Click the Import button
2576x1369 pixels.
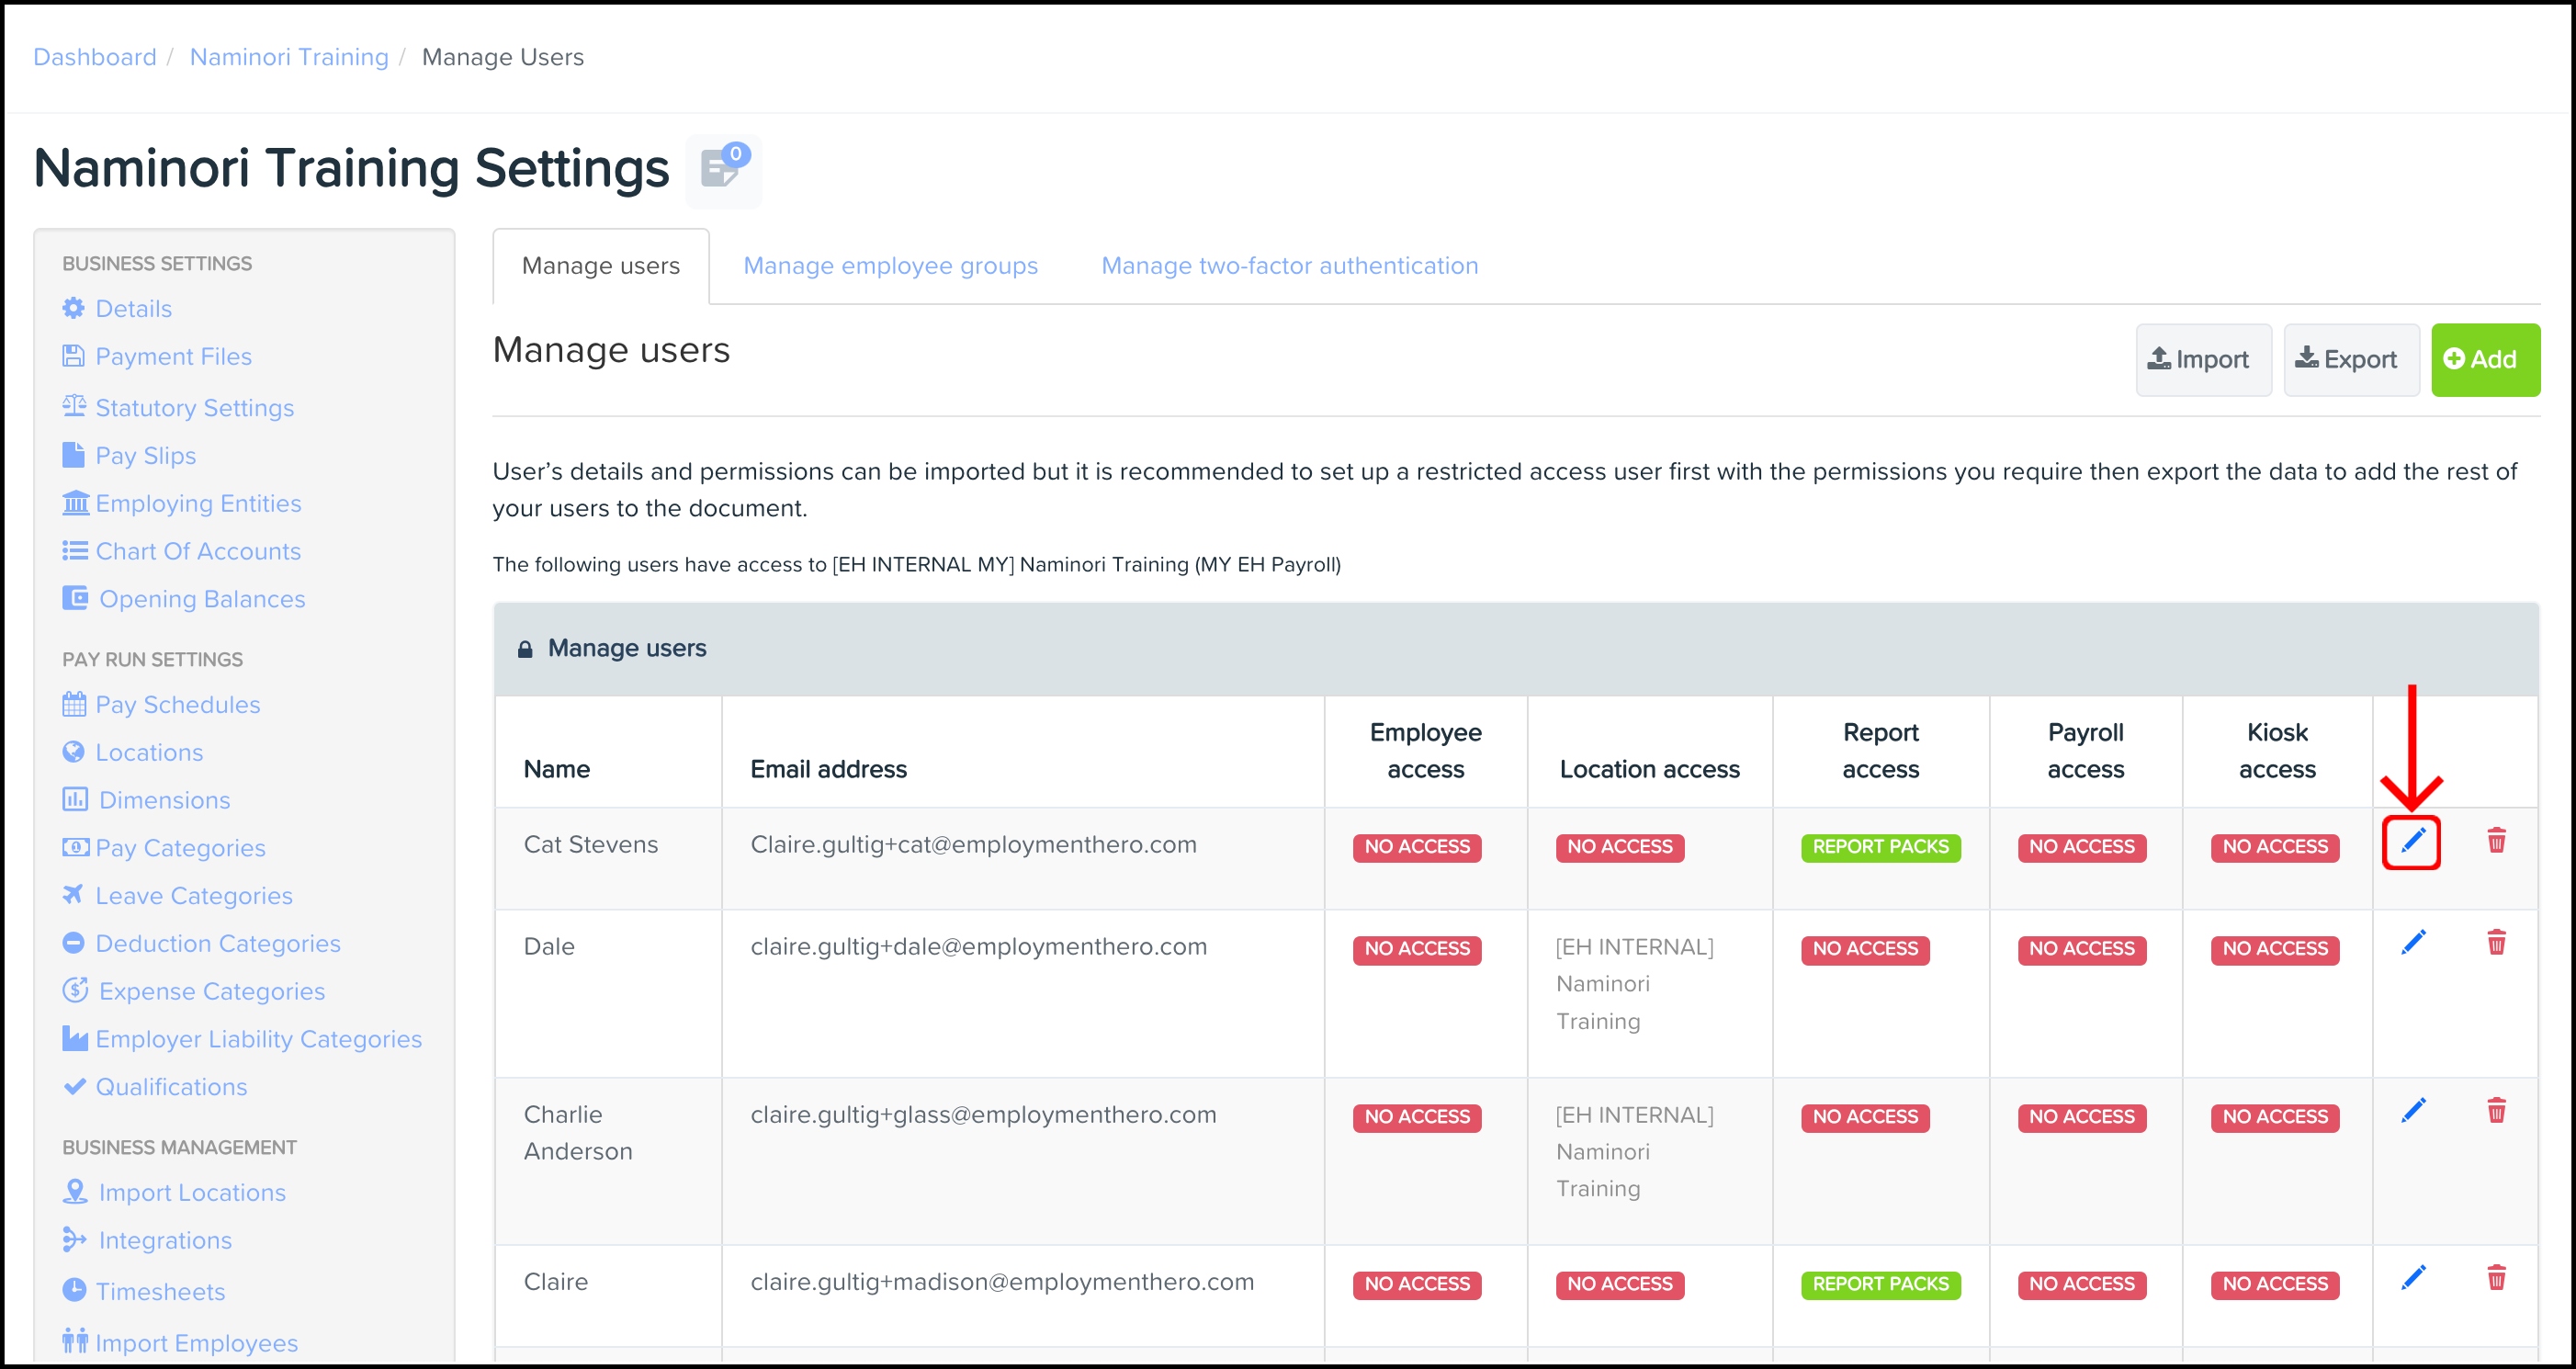click(2203, 360)
